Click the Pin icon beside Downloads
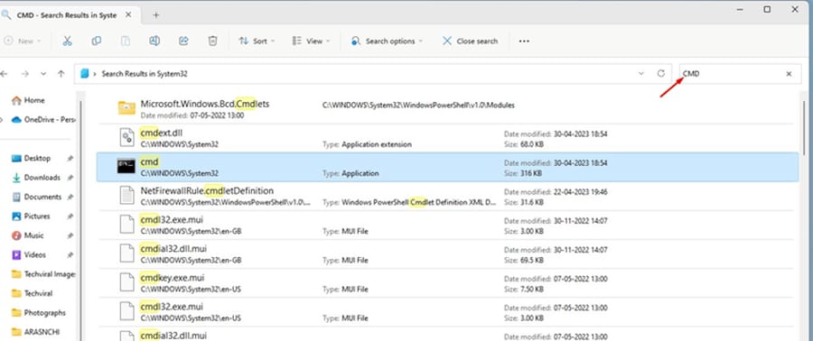 click(x=70, y=178)
